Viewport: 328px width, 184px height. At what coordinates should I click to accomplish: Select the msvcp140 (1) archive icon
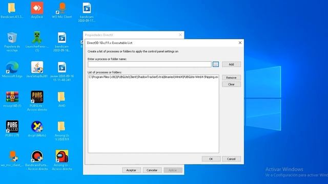tap(12, 97)
